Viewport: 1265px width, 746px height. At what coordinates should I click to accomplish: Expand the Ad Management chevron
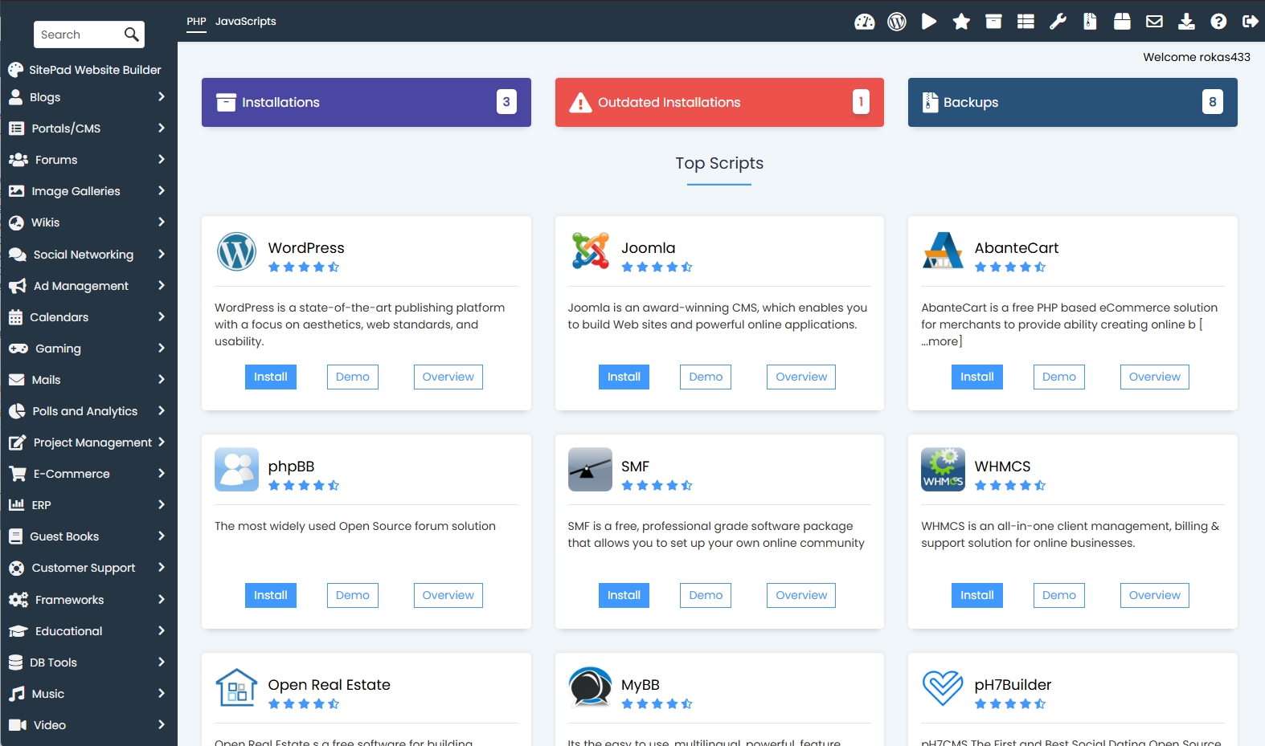162,285
